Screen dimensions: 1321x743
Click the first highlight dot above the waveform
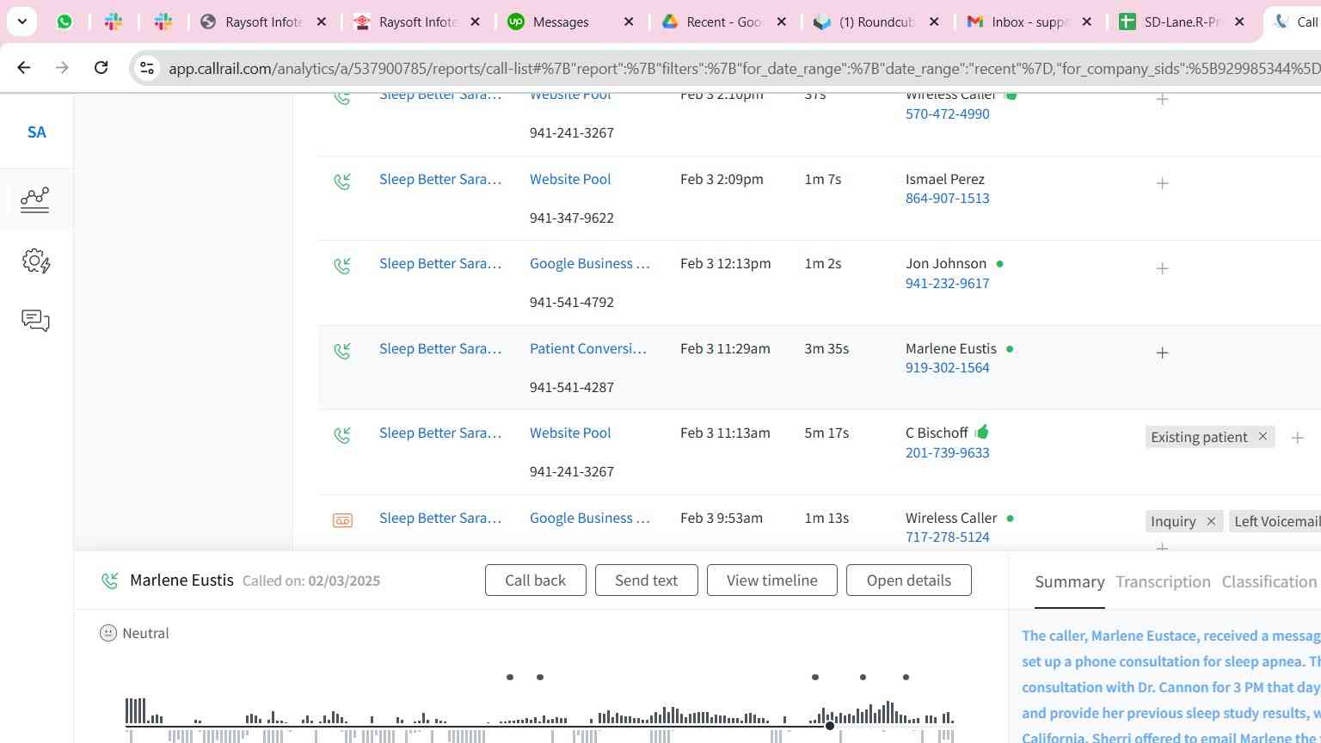click(x=510, y=678)
